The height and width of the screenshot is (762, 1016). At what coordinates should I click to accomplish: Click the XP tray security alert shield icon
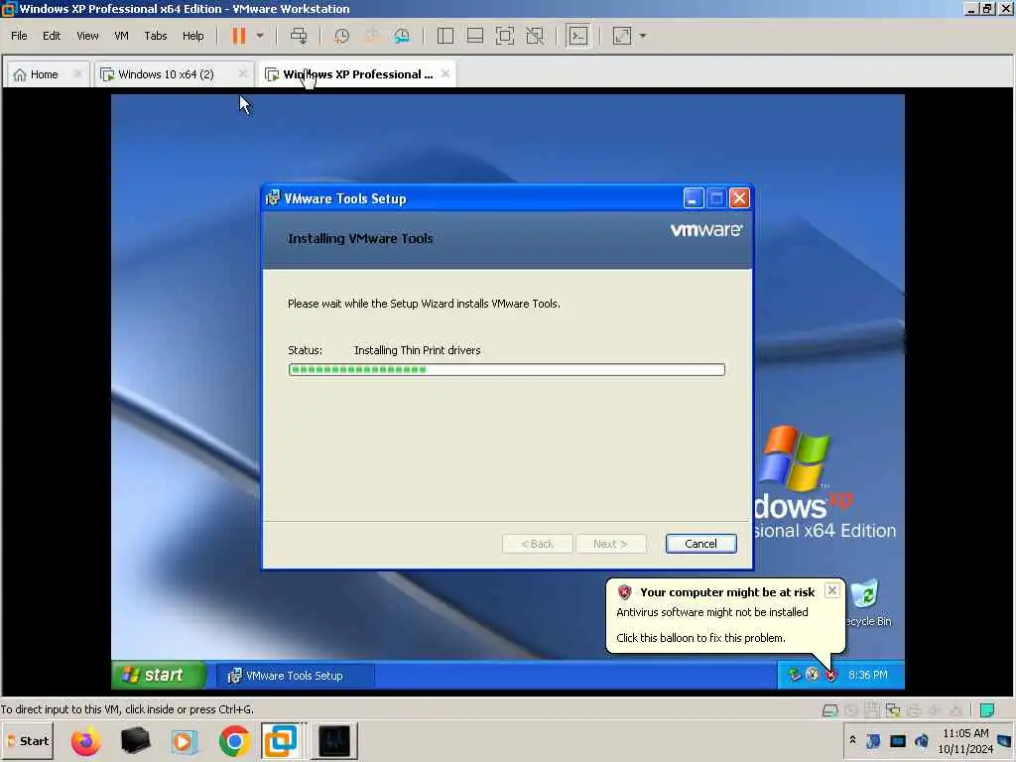(x=830, y=675)
